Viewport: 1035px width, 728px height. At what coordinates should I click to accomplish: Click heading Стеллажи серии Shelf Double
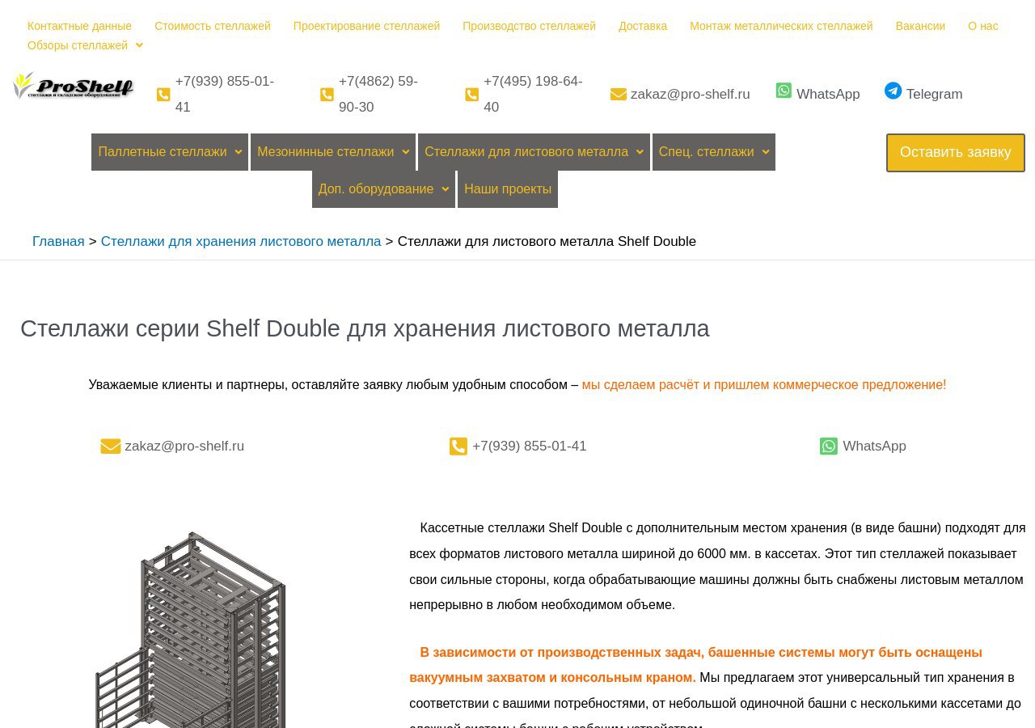click(365, 328)
